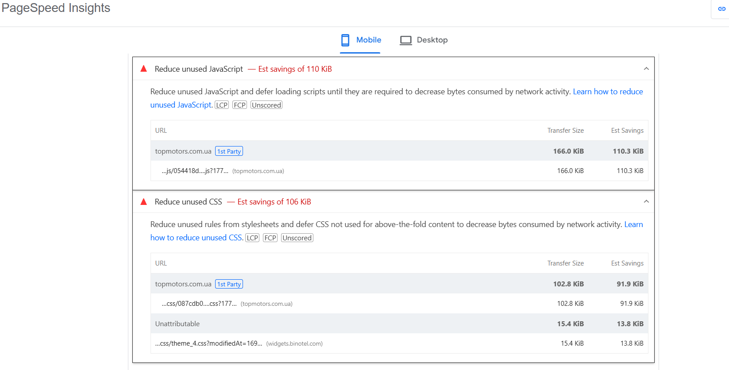Image resolution: width=729 pixels, height=370 pixels.
Task: Click the Desktop monitor icon
Action: [x=405, y=40]
